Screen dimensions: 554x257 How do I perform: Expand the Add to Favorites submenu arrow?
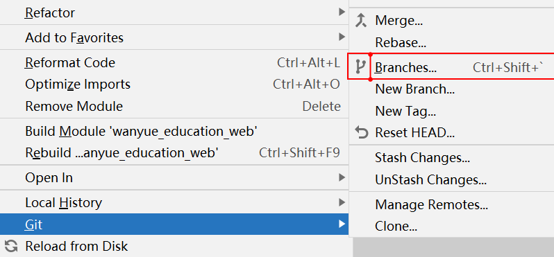[342, 37]
